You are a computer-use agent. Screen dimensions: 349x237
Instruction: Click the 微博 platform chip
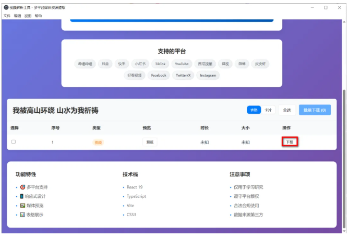coord(242,64)
